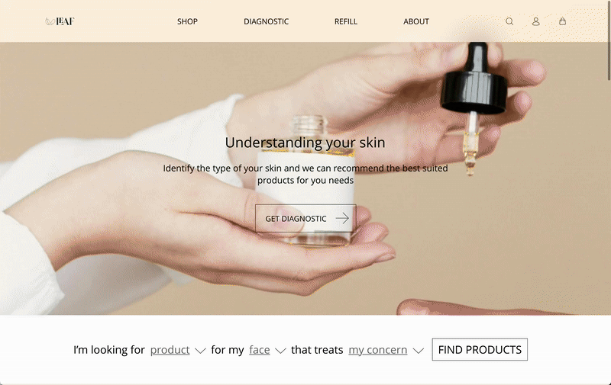The height and width of the screenshot is (385, 611).
Task: Open the "my concern" selector
Action: 377,350
